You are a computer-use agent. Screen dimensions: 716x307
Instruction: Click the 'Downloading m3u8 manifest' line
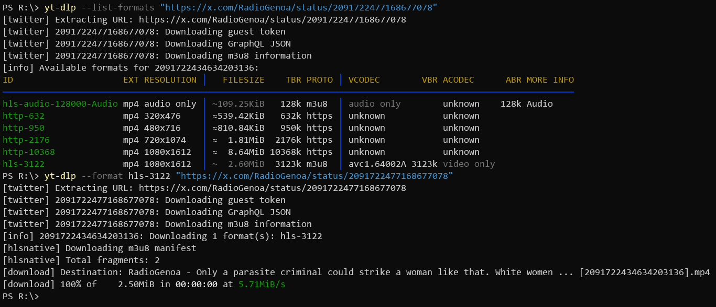point(100,248)
